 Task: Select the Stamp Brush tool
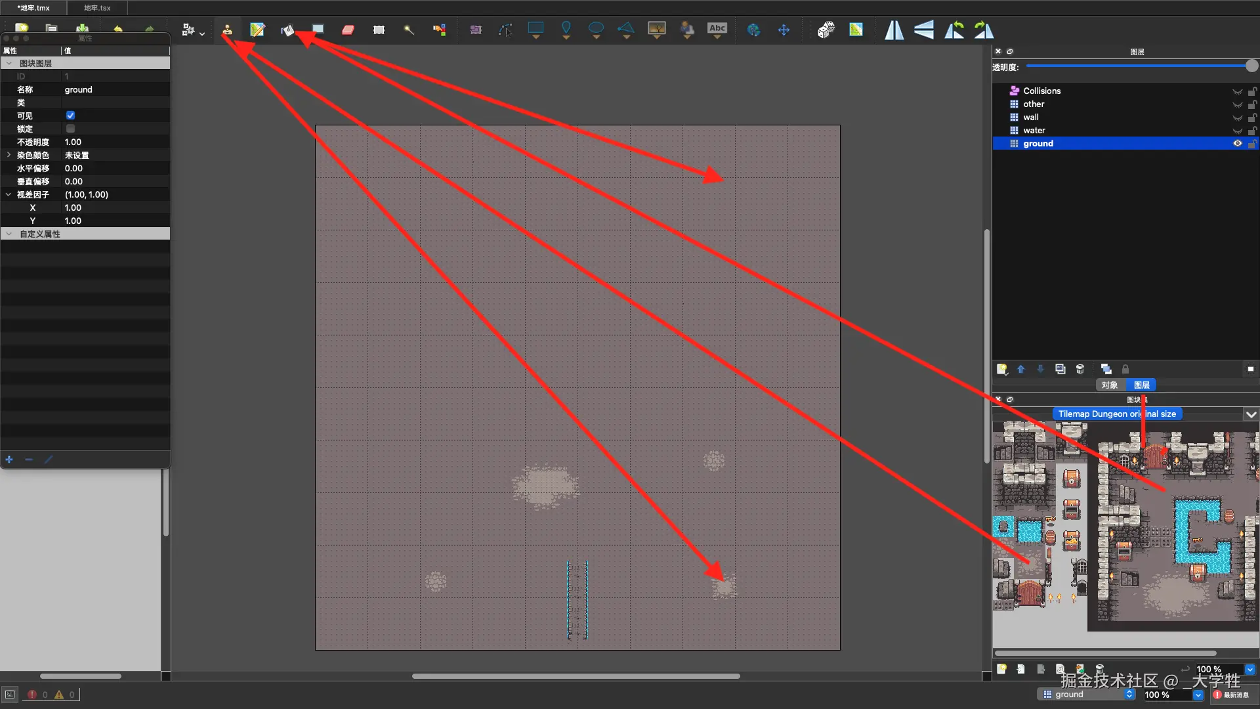227,30
